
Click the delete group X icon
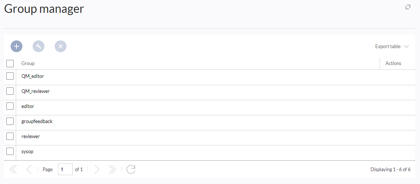61,46
